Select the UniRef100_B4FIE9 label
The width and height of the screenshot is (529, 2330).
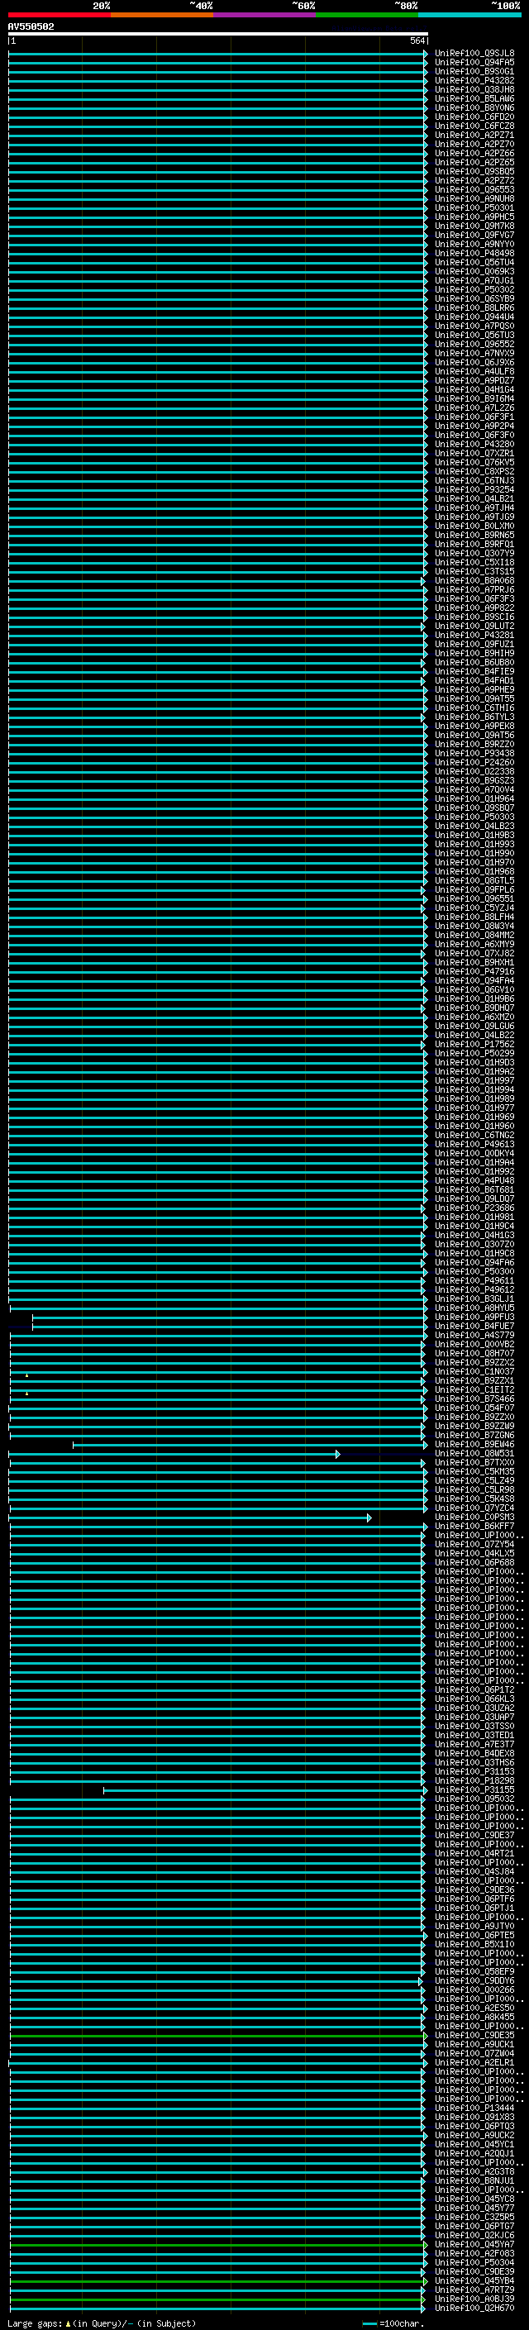(x=474, y=671)
